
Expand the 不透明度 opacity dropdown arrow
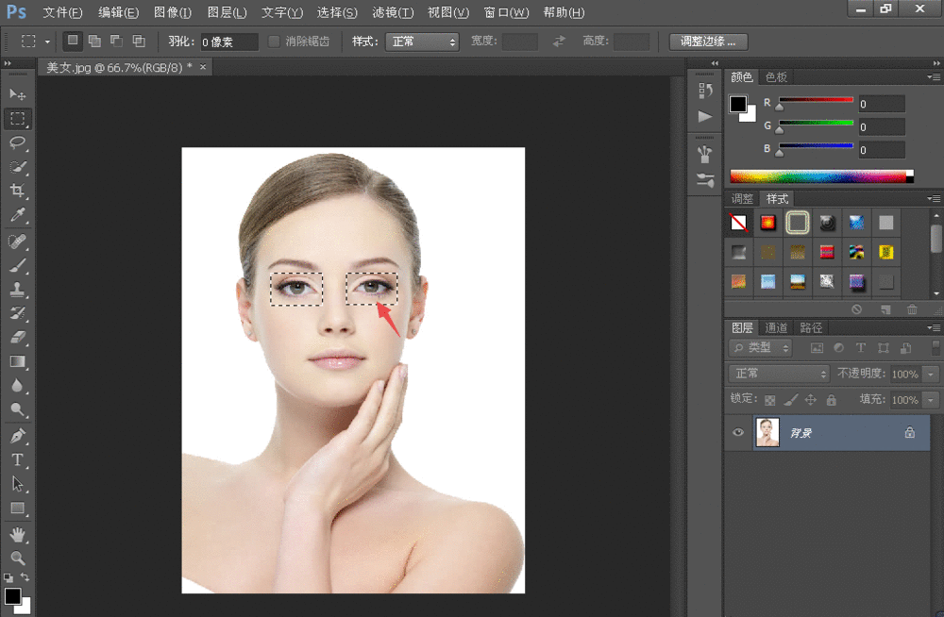932,374
